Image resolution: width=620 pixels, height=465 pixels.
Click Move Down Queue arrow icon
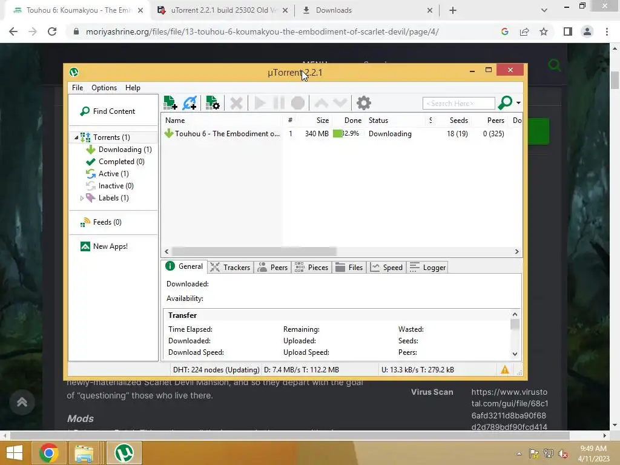[x=340, y=103]
